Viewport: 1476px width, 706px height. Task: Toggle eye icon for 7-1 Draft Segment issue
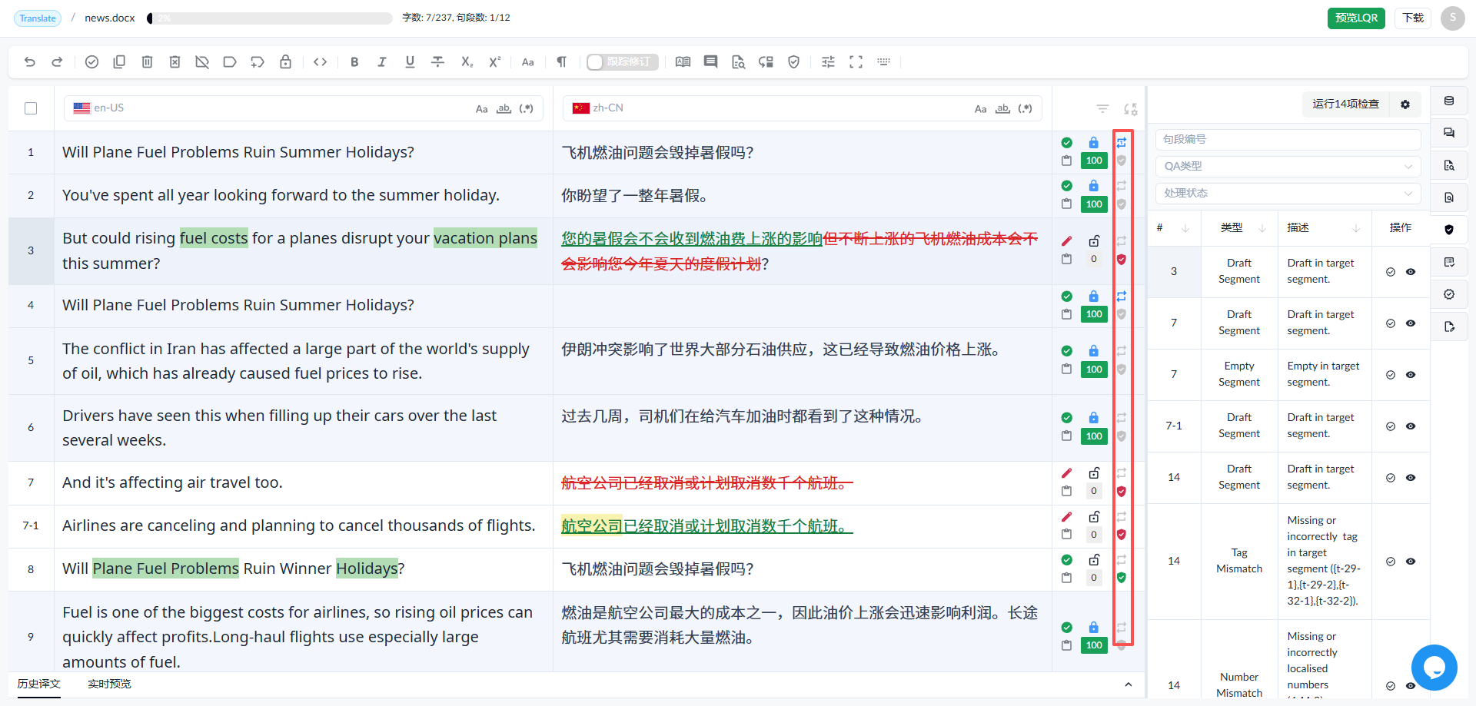click(1411, 426)
